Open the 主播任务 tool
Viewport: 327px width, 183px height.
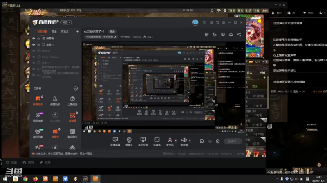(72, 101)
